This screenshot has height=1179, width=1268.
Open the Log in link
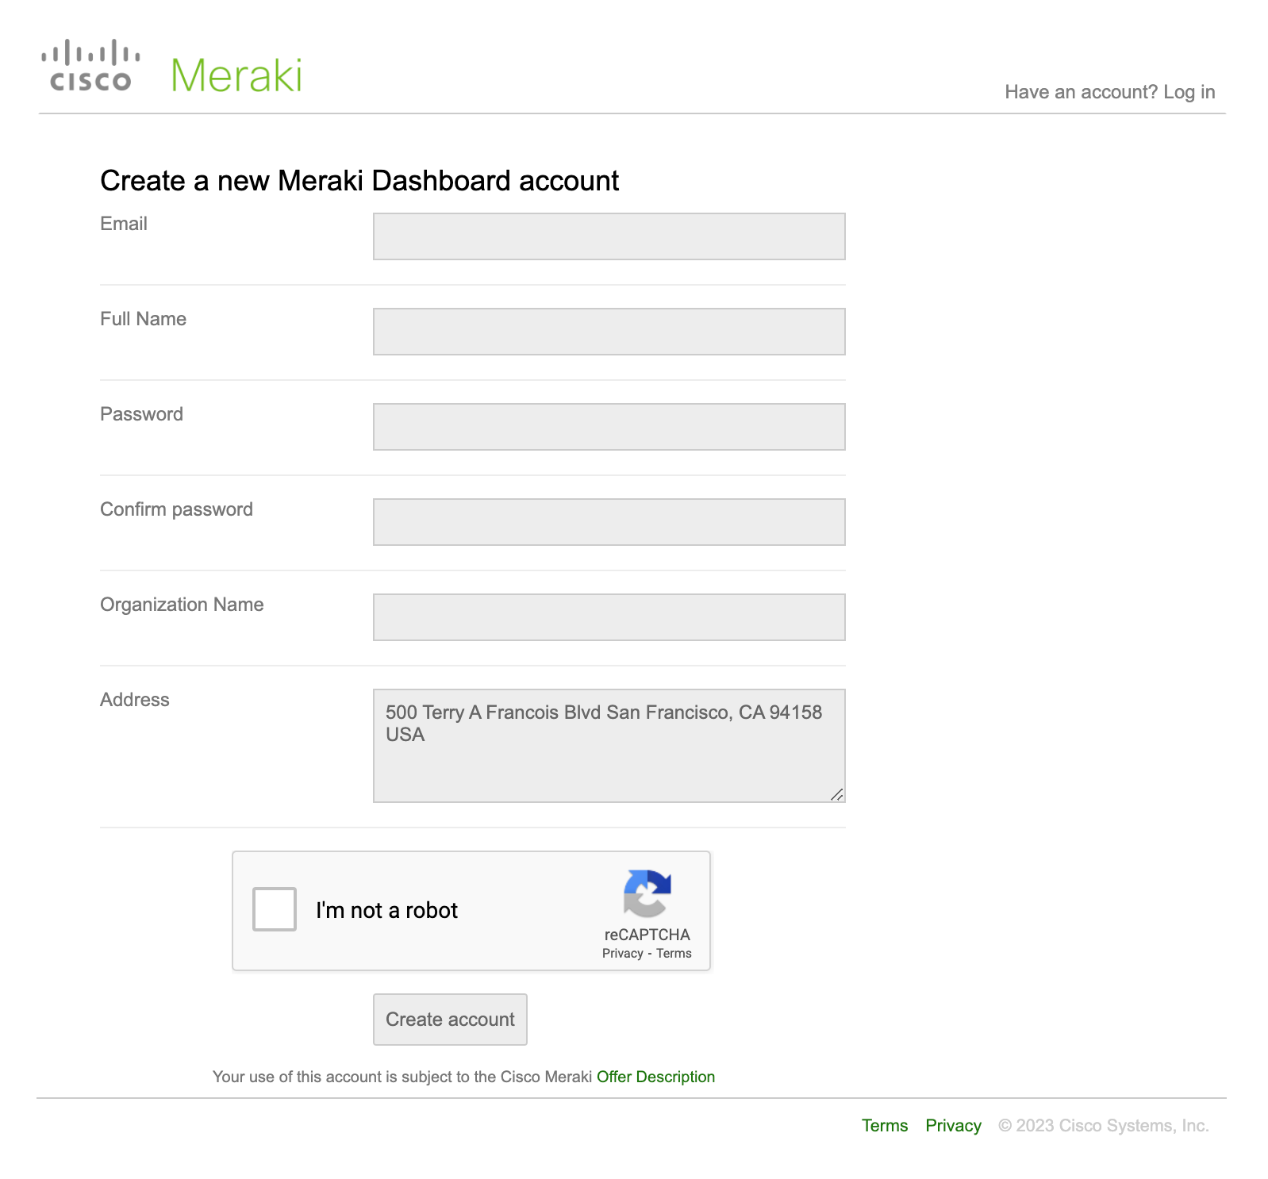pos(1189,92)
